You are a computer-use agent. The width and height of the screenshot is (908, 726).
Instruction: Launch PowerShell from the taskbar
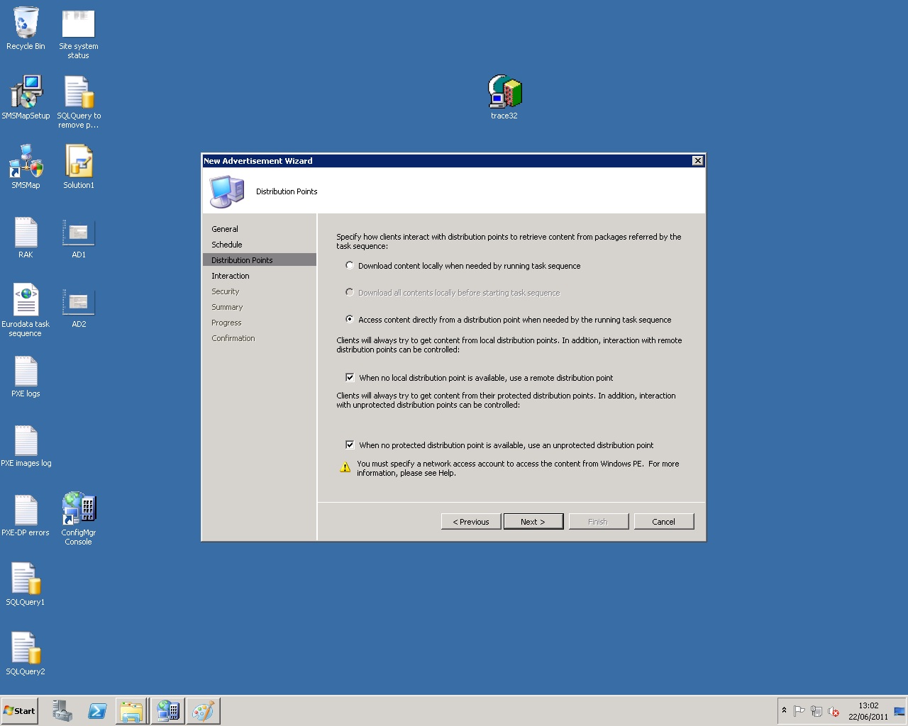(x=98, y=710)
